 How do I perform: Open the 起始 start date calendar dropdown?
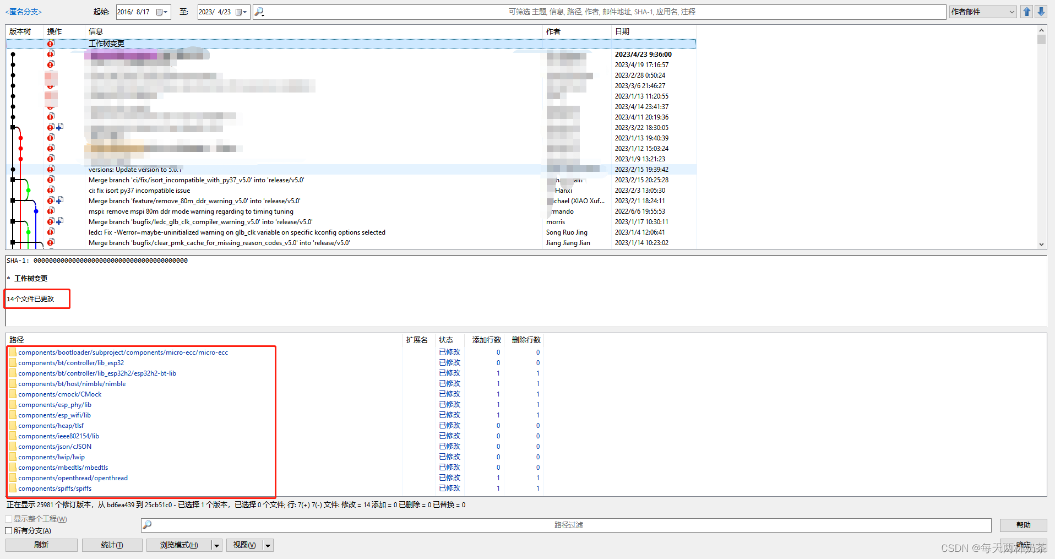[162, 12]
